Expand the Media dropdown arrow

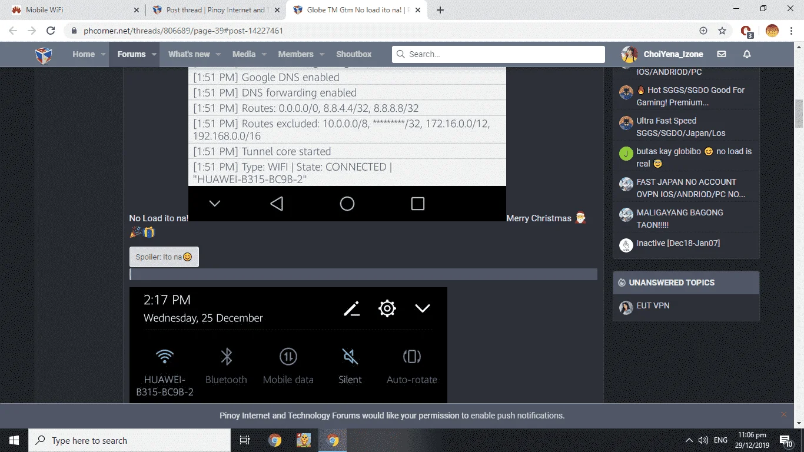coord(264,54)
